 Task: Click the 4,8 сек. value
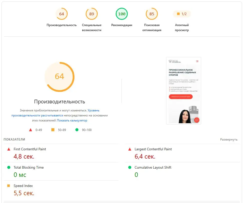(24, 156)
